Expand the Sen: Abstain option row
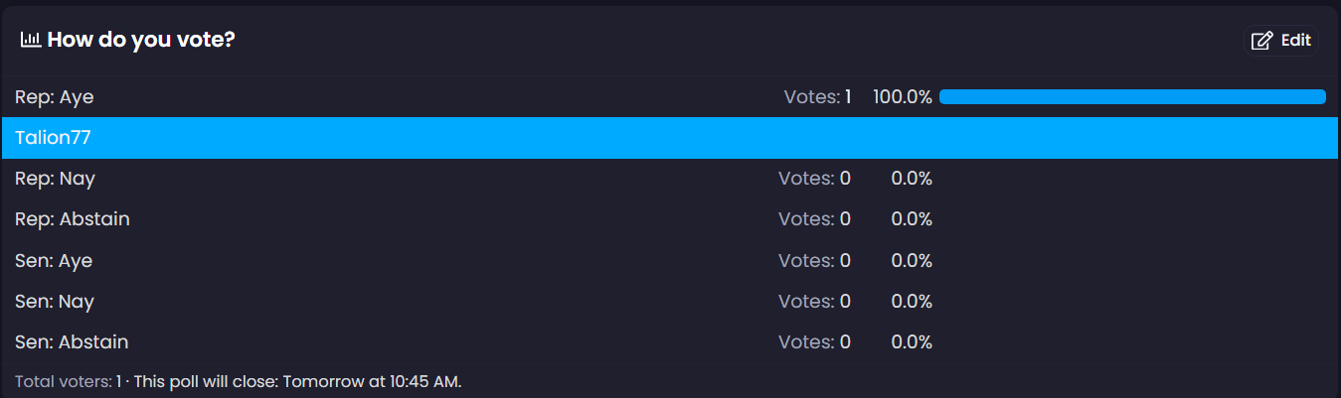The image size is (1341, 398). tap(72, 342)
